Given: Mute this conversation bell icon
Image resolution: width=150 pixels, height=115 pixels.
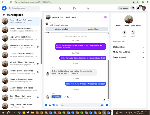Looking at the screenshot, I should coord(124,33).
